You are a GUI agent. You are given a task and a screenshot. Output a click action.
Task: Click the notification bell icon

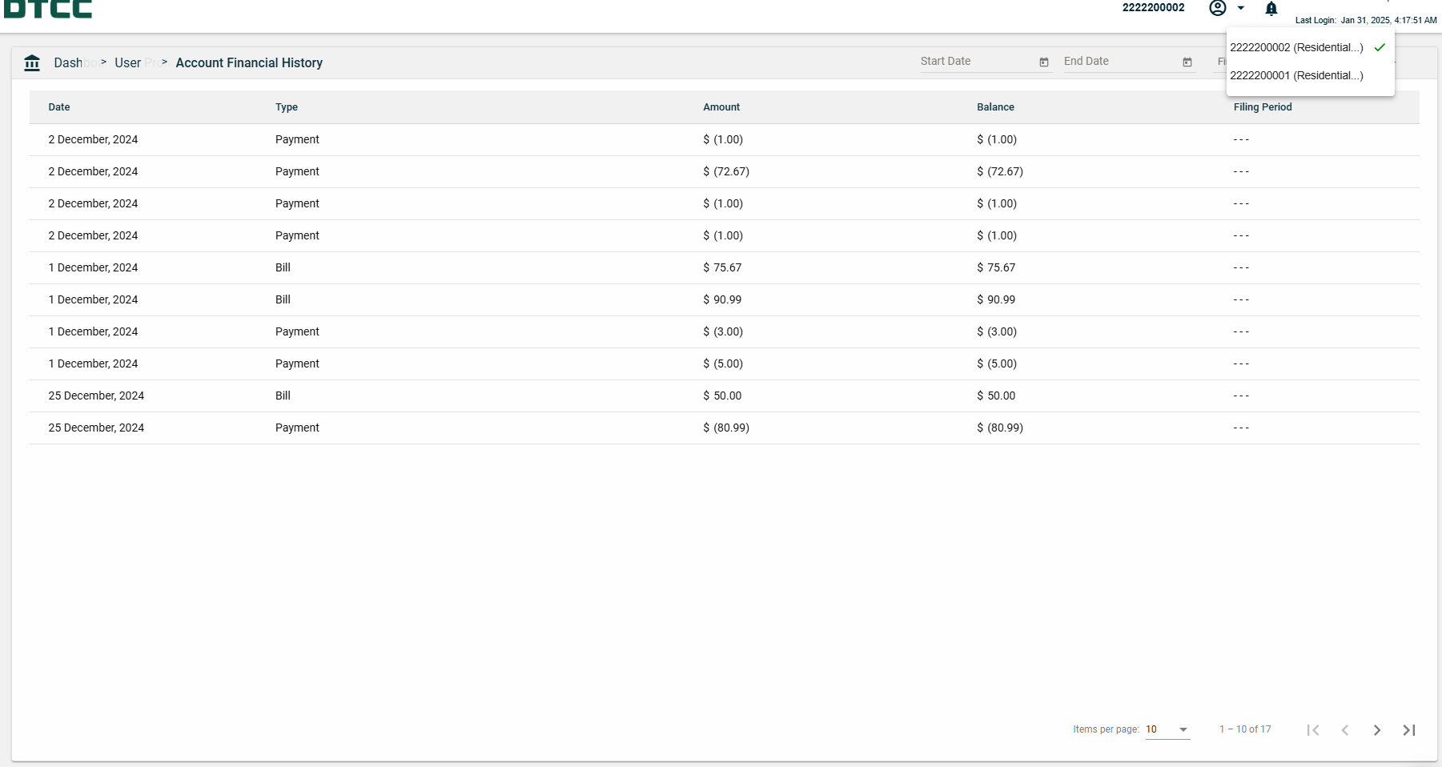(1271, 9)
